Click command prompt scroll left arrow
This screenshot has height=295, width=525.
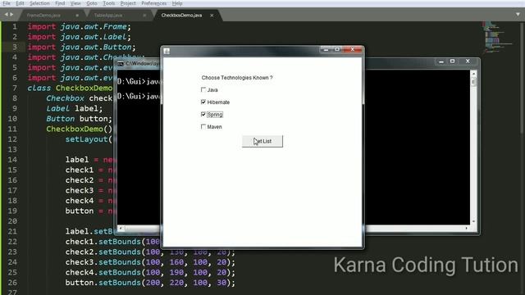(x=121, y=229)
